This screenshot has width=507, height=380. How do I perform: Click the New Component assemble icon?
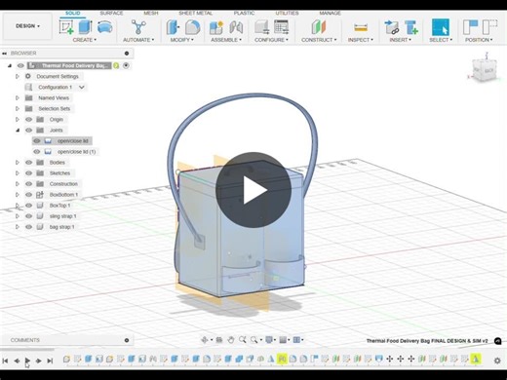tap(216, 27)
